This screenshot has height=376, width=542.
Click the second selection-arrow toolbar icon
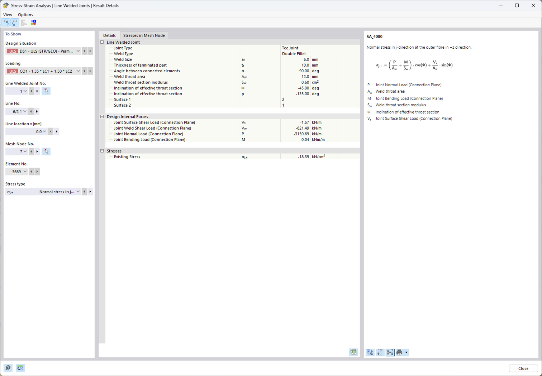(x=15, y=23)
